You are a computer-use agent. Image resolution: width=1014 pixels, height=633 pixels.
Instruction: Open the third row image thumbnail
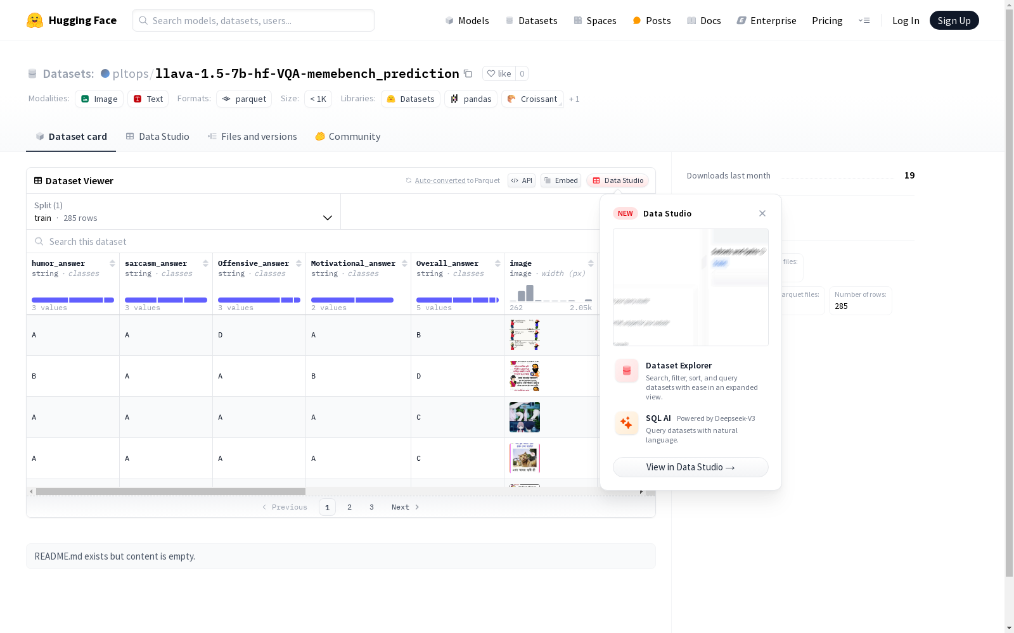[x=525, y=417]
